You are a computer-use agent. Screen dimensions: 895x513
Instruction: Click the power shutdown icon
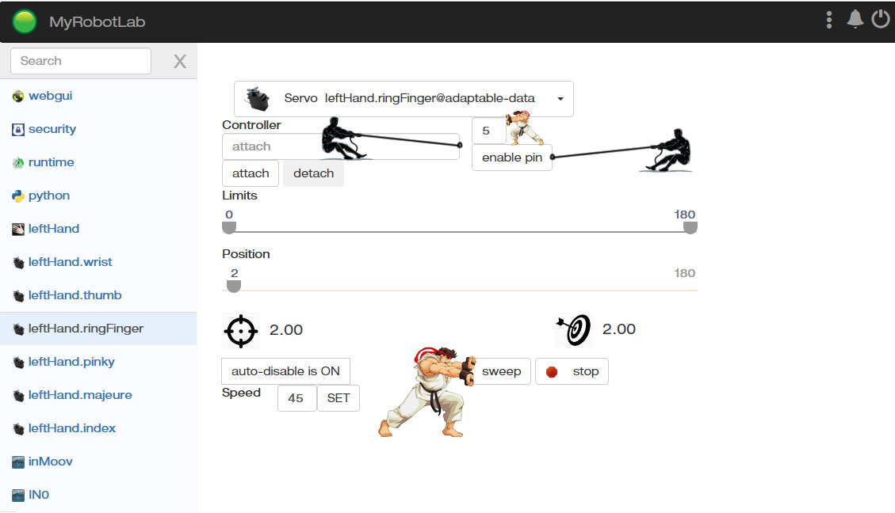[881, 19]
